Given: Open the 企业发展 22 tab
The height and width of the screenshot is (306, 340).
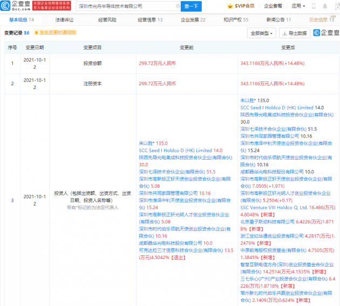Looking at the screenshot, I should click(192, 19).
